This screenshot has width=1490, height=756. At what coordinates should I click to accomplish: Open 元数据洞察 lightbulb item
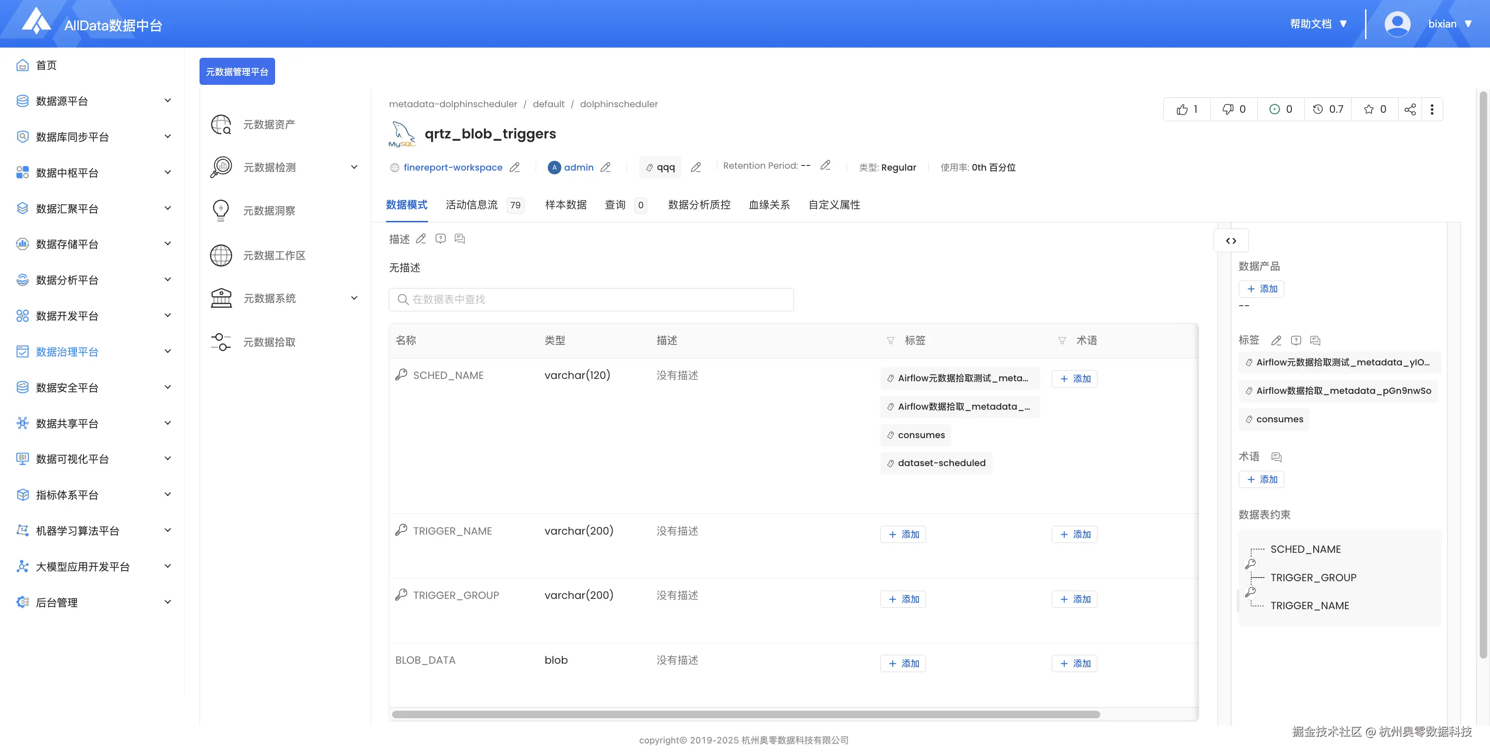coord(269,211)
